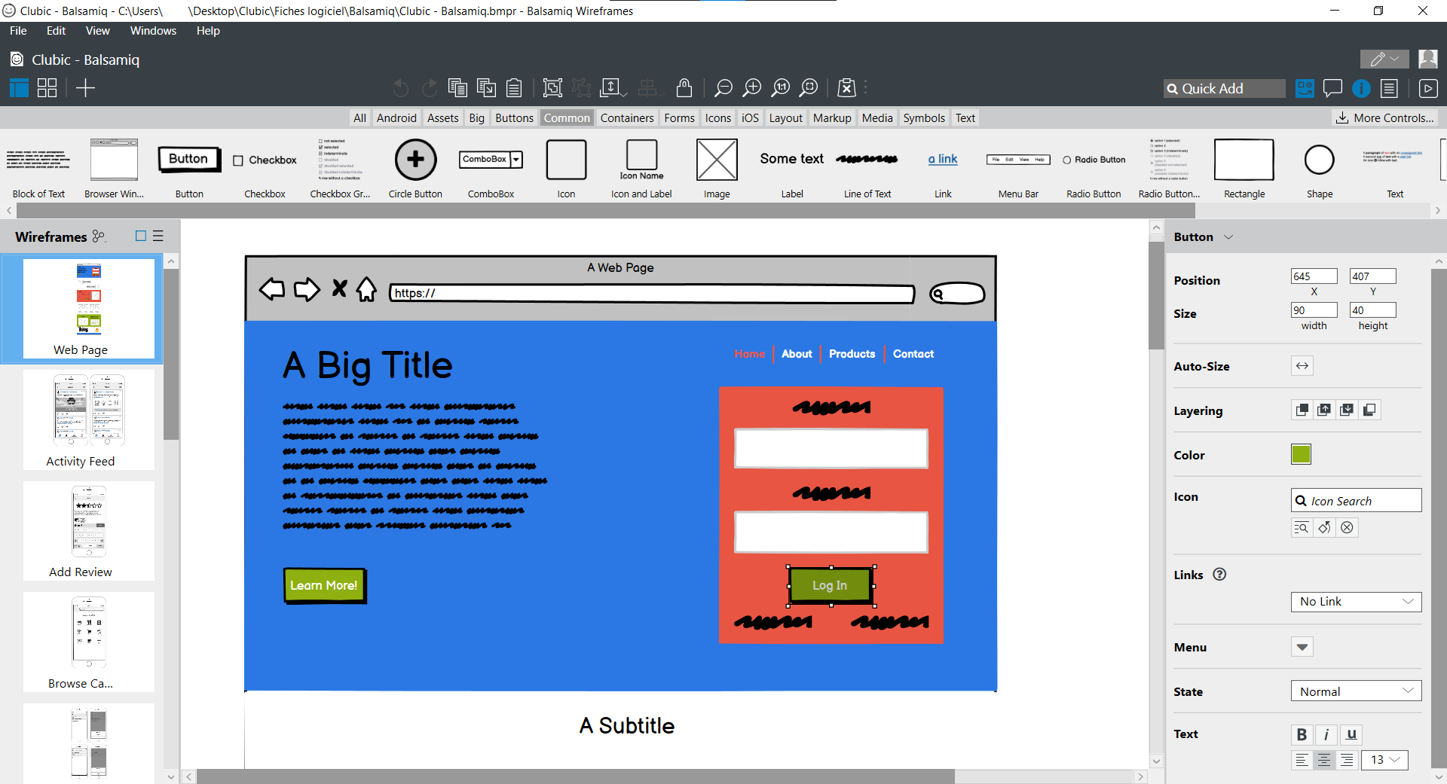
Task: Pick the Shape circle control
Action: click(x=1320, y=169)
